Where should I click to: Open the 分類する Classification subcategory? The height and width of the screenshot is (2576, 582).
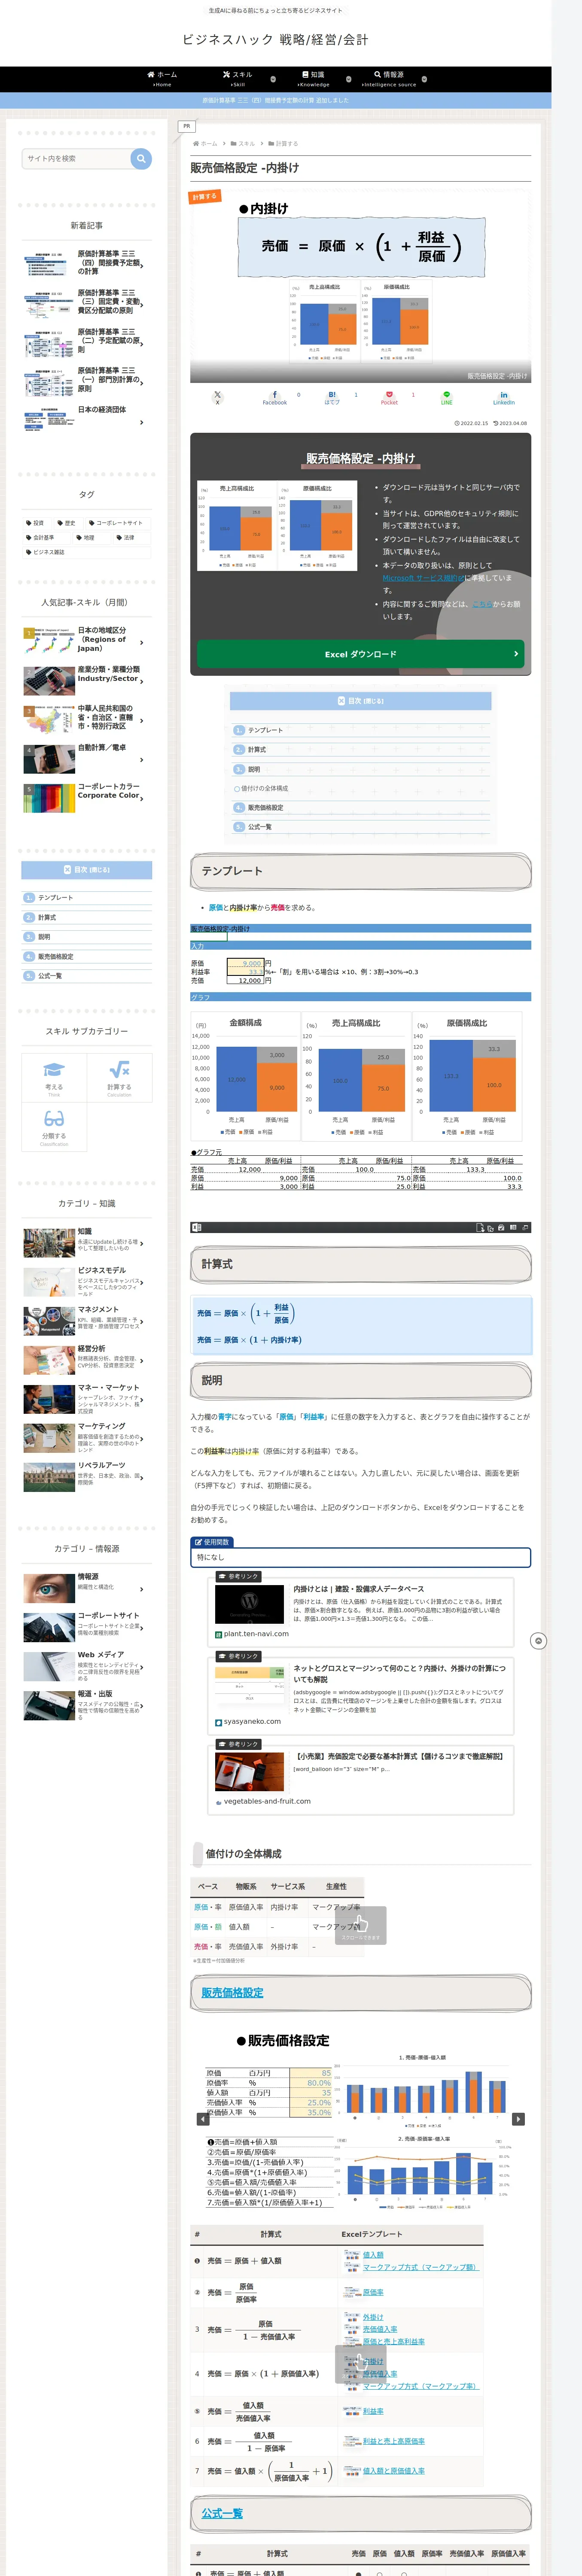(54, 1126)
